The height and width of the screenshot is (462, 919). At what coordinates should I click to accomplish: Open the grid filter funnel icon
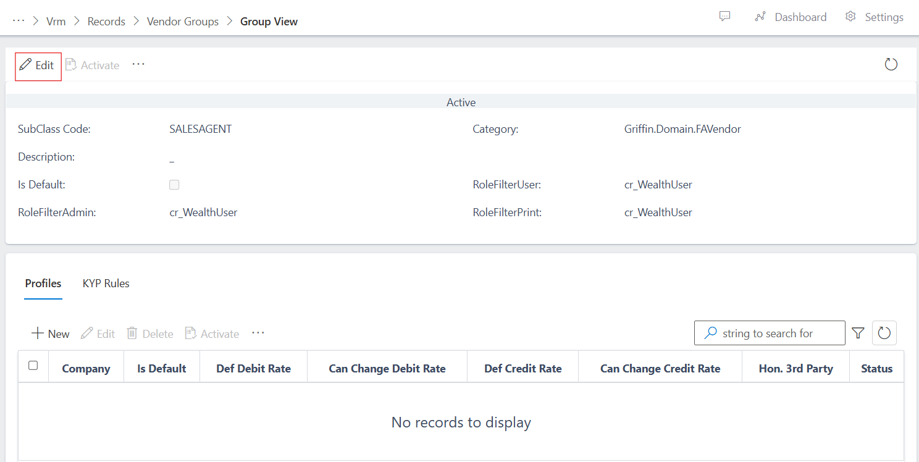[858, 333]
